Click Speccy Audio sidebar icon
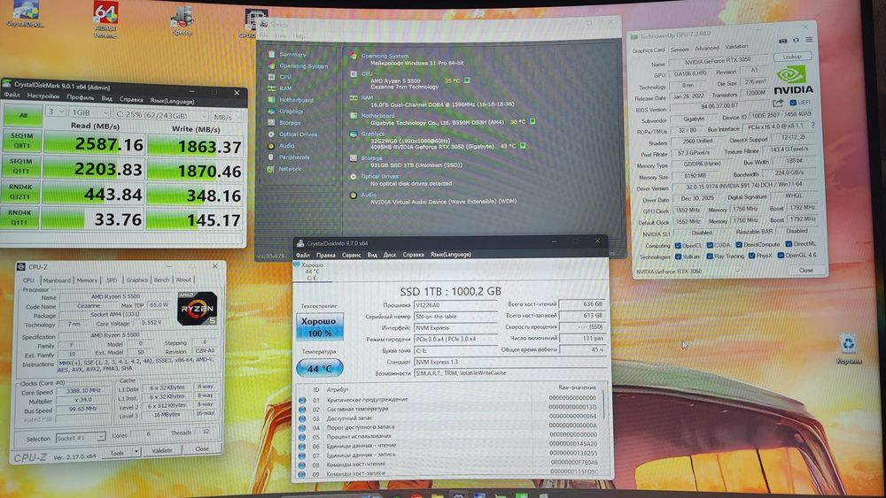 (x=271, y=146)
